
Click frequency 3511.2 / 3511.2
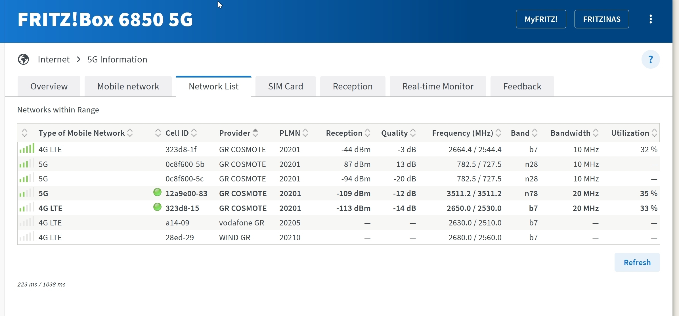474,193
